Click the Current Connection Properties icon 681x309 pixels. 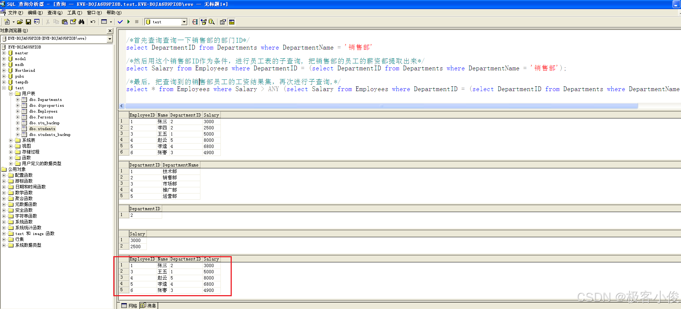pyautogui.click(x=223, y=22)
